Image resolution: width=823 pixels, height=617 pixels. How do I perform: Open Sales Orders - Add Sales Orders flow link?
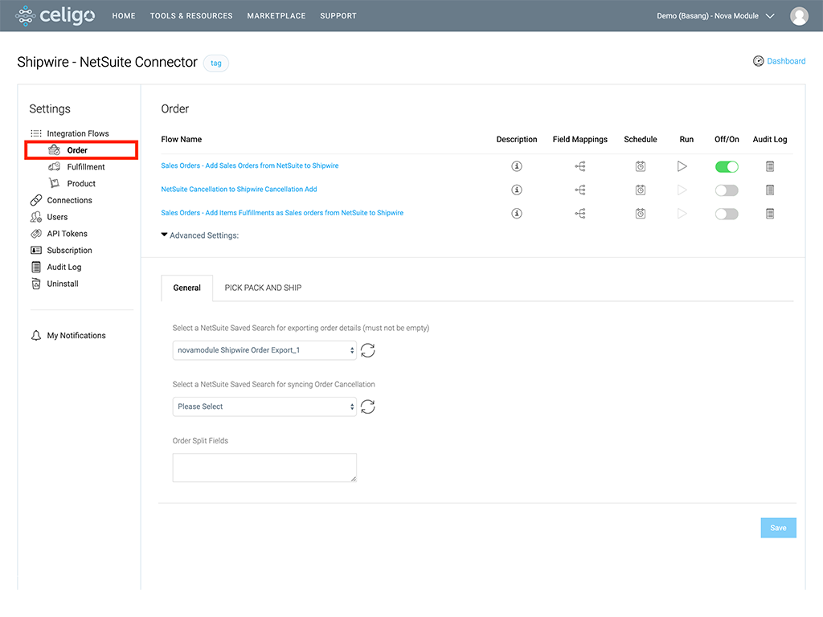[x=250, y=165]
